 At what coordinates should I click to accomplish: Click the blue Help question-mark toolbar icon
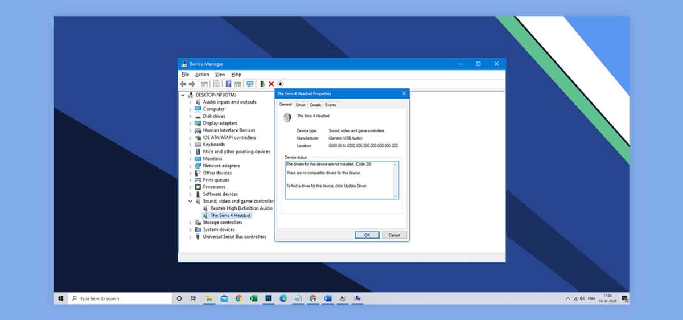pyautogui.click(x=228, y=84)
